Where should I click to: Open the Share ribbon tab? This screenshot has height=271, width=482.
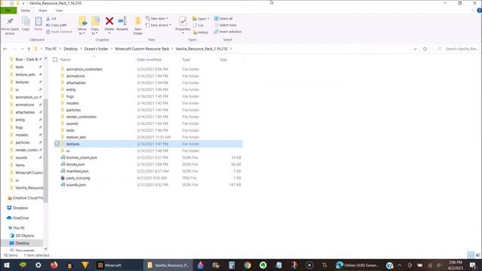[43, 11]
